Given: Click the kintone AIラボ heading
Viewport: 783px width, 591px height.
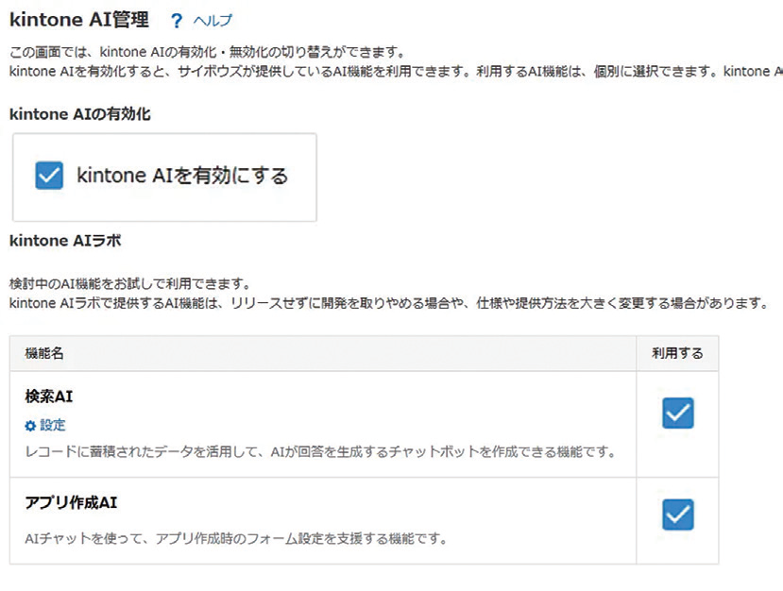Looking at the screenshot, I should tap(65, 241).
